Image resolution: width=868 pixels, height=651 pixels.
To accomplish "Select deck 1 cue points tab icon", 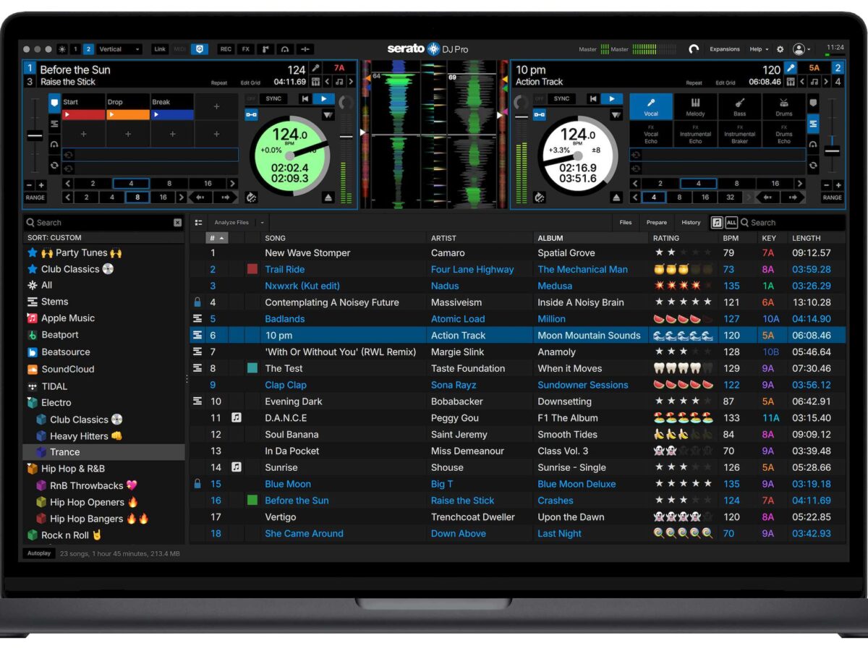I will tap(54, 104).
